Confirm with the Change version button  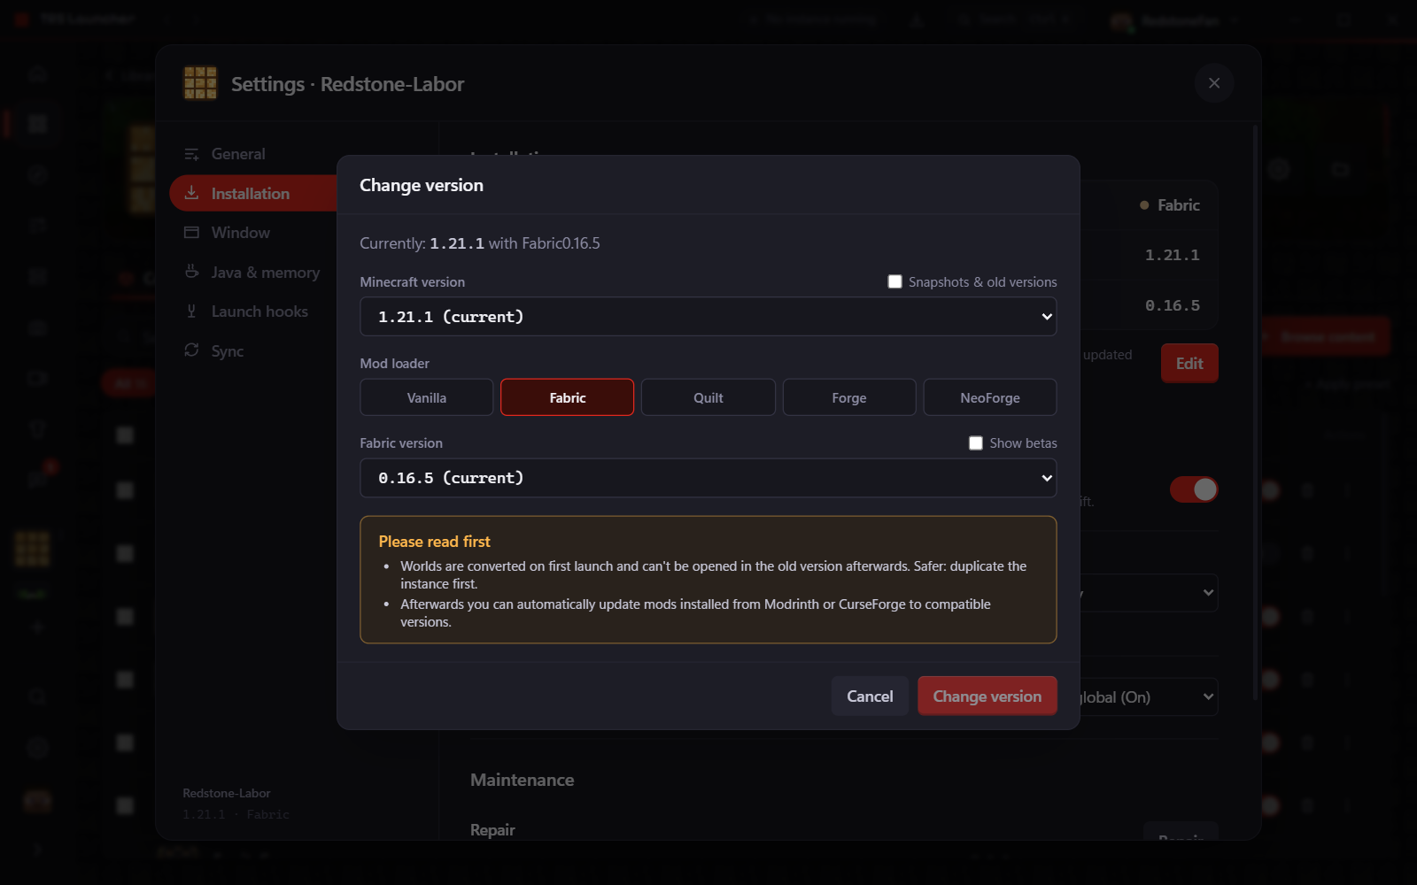(987, 696)
